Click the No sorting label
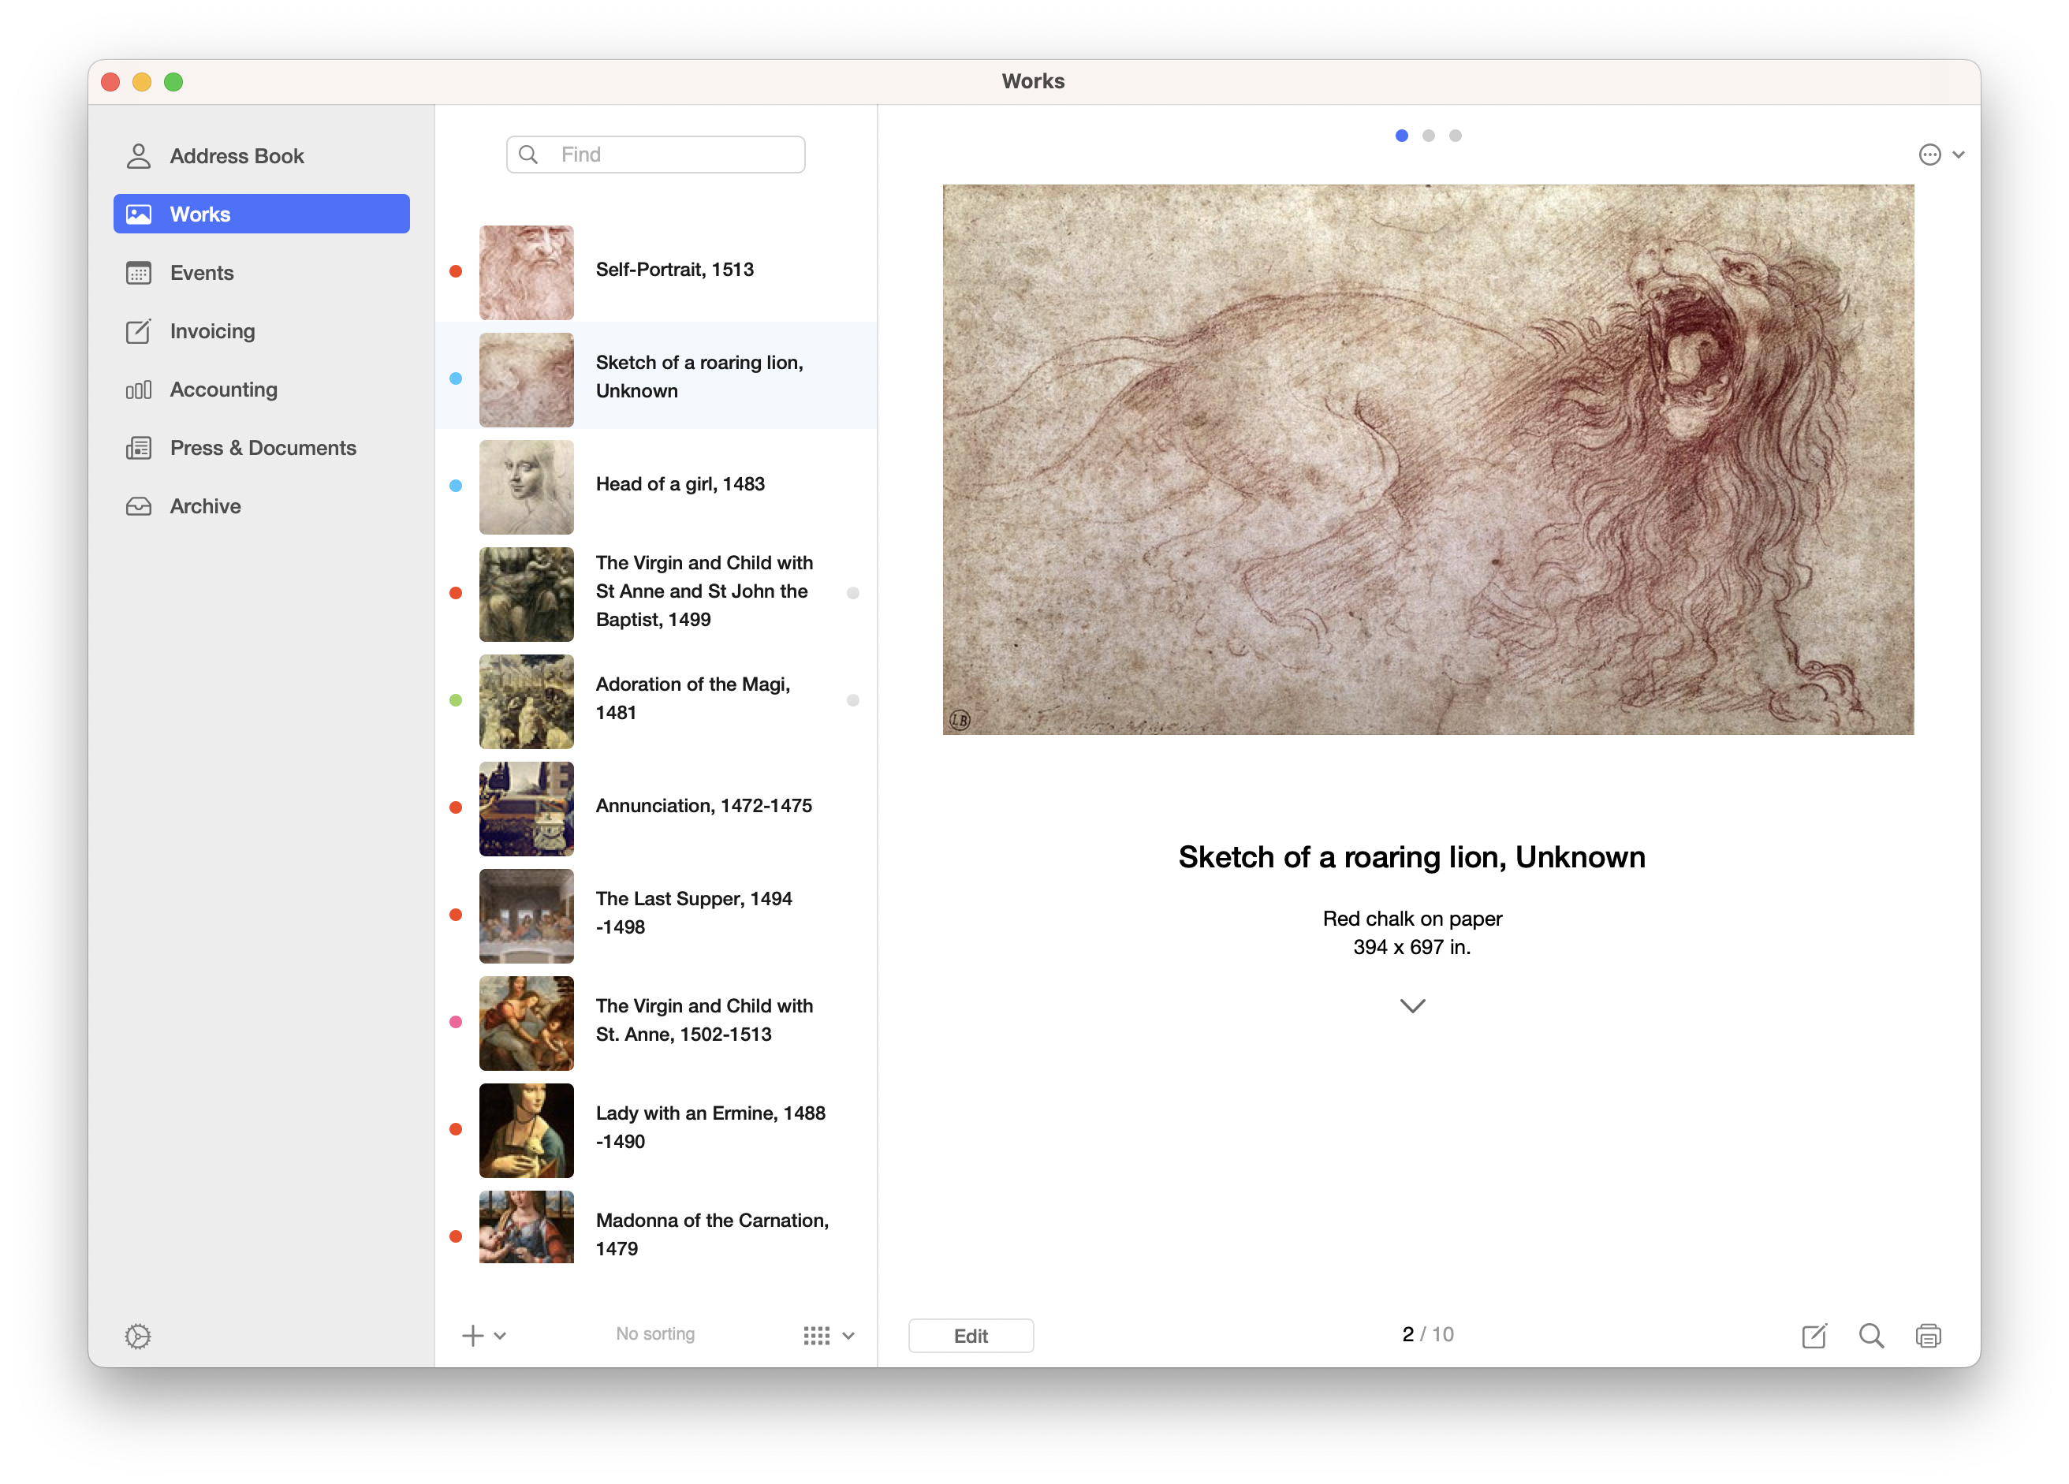The width and height of the screenshot is (2069, 1484). pos(654,1333)
